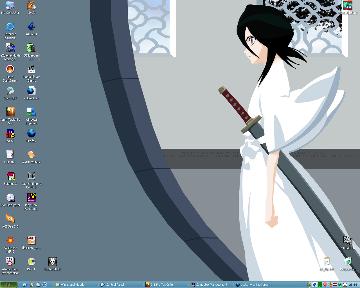Launch eMule from the desktop
Screen dimensions: 360x288
[31, 8]
